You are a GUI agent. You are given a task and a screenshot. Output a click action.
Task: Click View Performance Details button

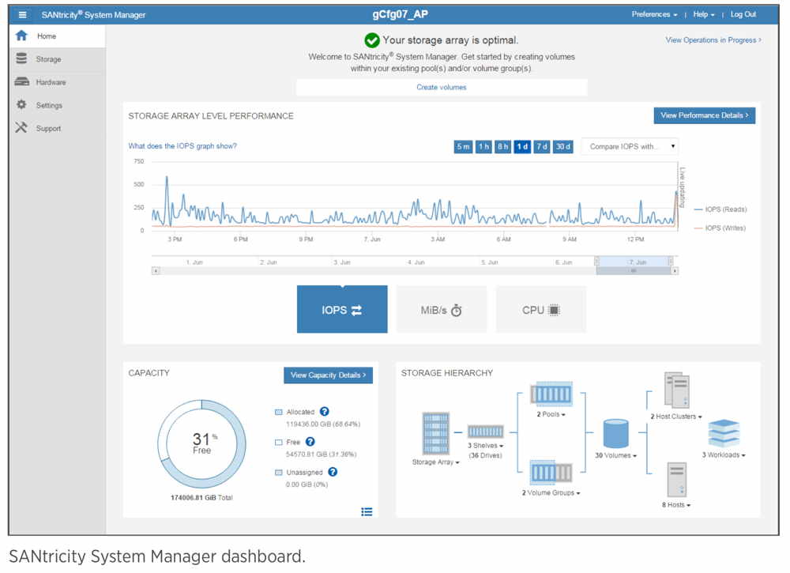point(705,115)
